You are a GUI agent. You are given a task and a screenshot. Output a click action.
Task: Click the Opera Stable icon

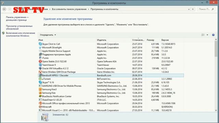[40, 61]
